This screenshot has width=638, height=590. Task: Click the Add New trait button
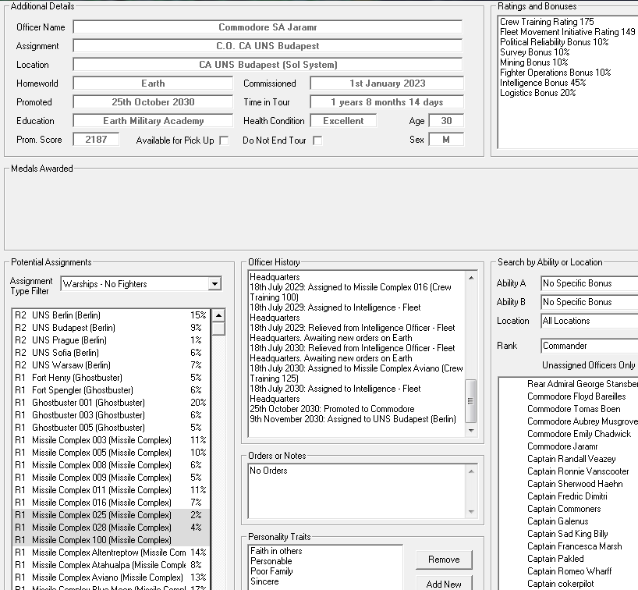444,583
